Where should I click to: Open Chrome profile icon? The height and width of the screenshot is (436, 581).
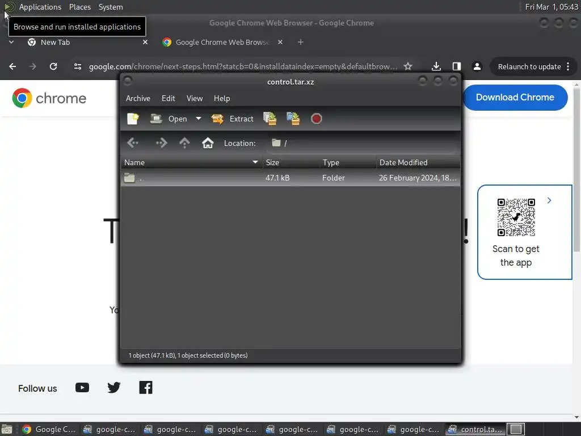(477, 66)
